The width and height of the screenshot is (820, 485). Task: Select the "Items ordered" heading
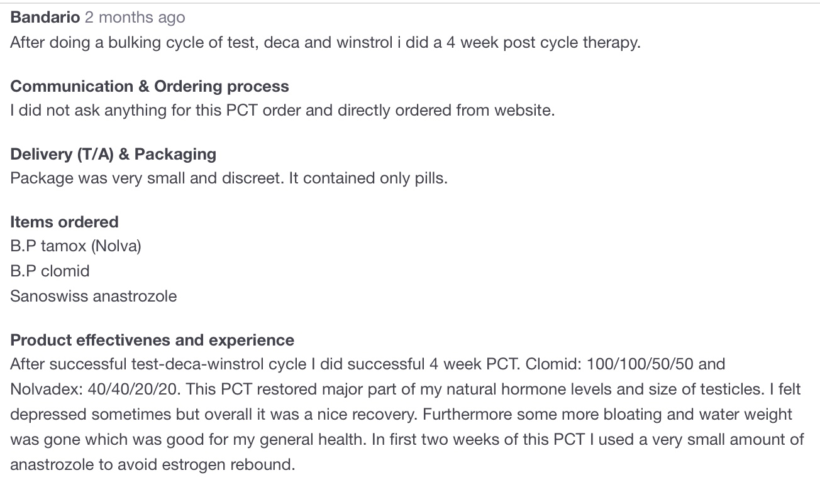pyautogui.click(x=64, y=222)
